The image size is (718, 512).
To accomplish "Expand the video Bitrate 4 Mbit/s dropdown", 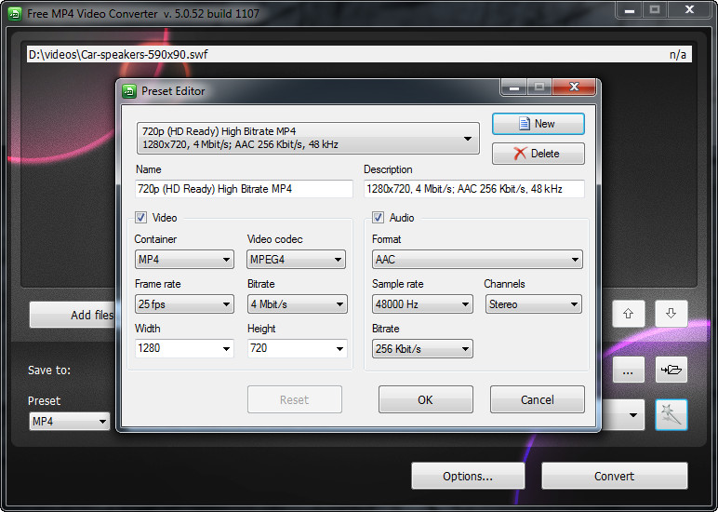I will click(x=298, y=304).
